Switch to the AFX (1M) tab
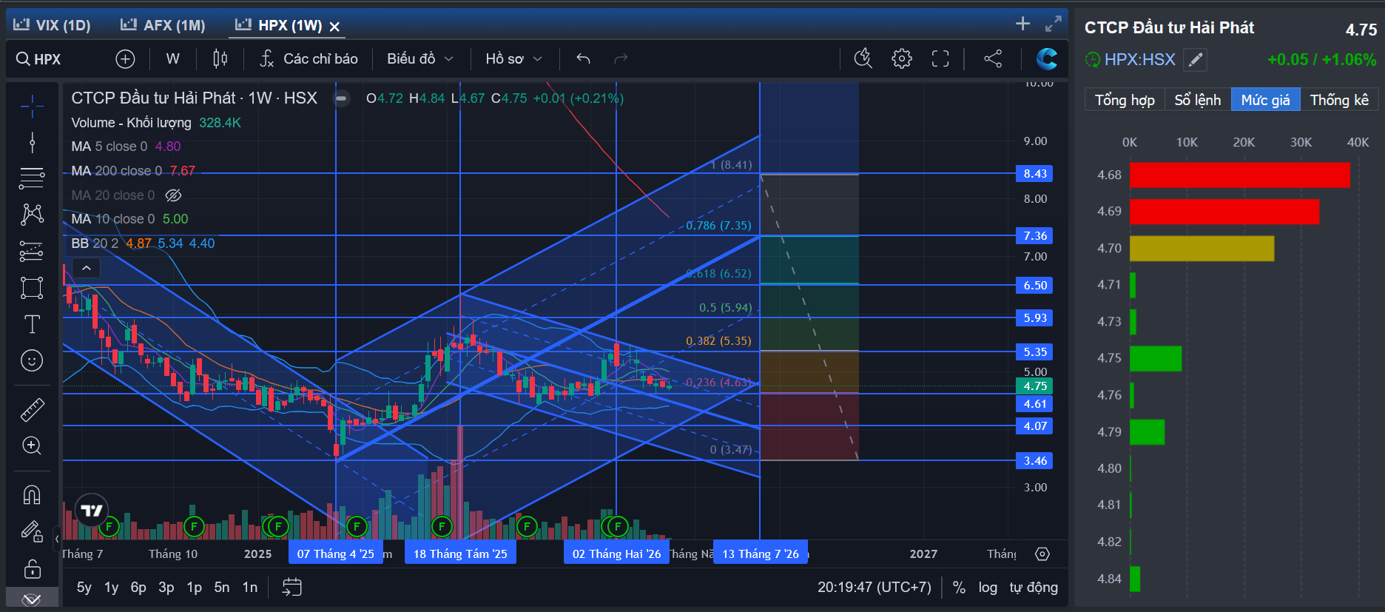Screen dimensions: 1385x612 (x=163, y=25)
